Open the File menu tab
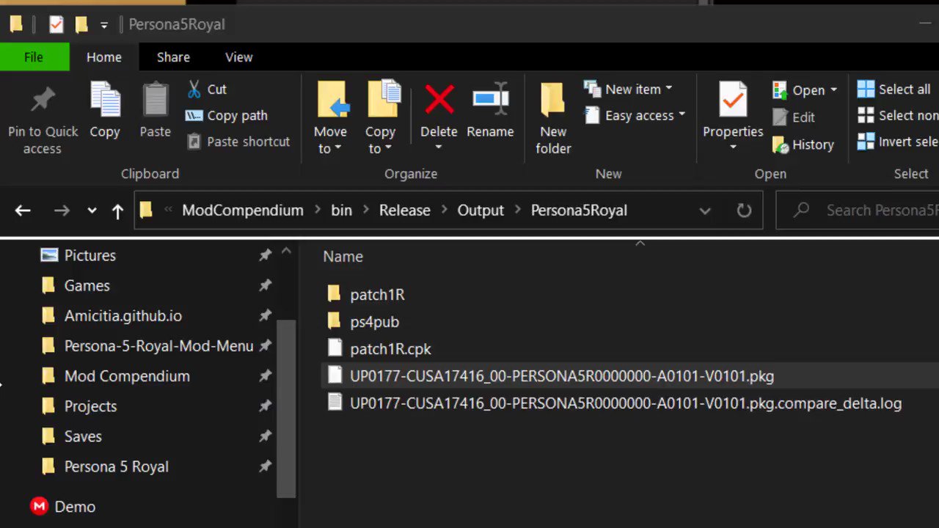This screenshot has width=939, height=528. point(34,56)
